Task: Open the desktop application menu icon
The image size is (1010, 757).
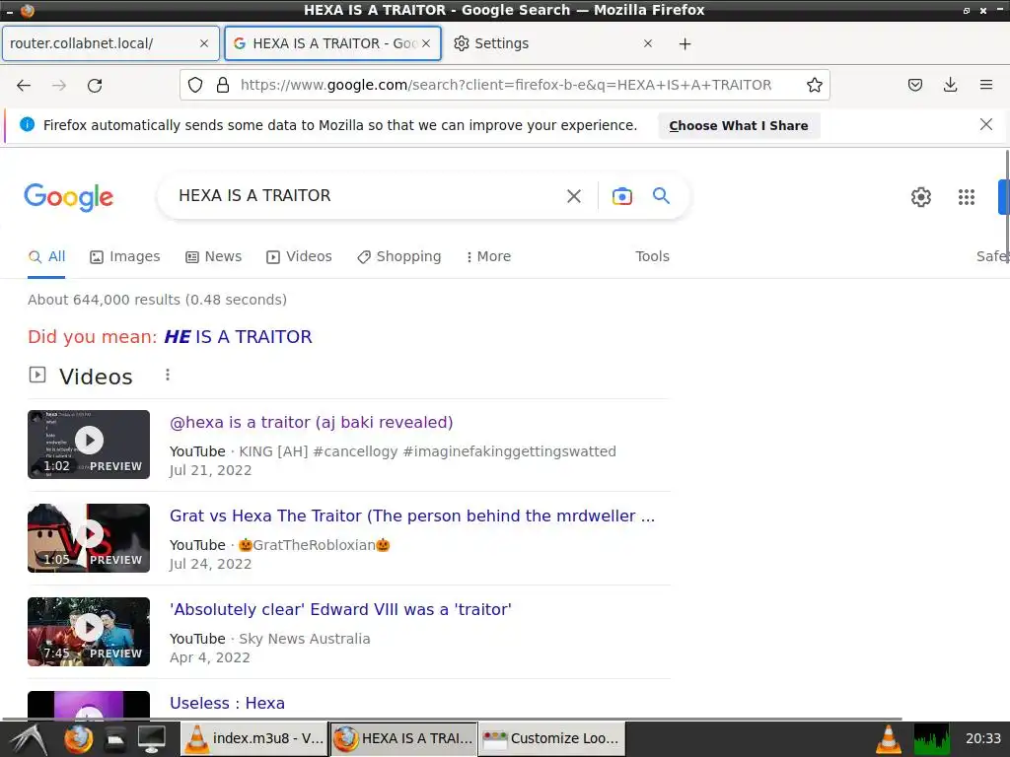Action: [x=29, y=739]
